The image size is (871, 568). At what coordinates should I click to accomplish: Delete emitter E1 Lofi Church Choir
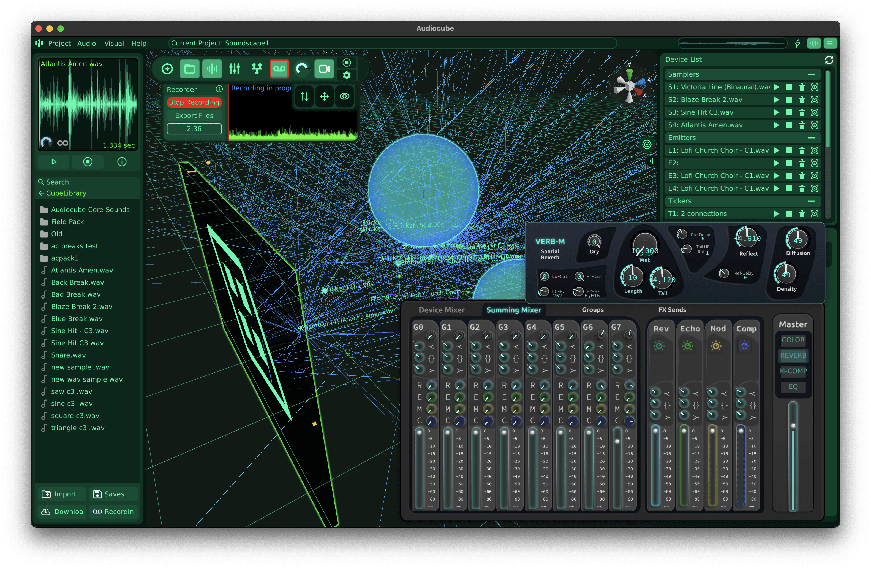point(801,150)
